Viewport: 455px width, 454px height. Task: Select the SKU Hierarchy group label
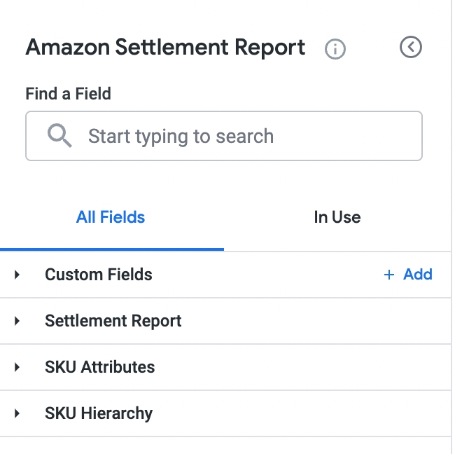click(99, 413)
